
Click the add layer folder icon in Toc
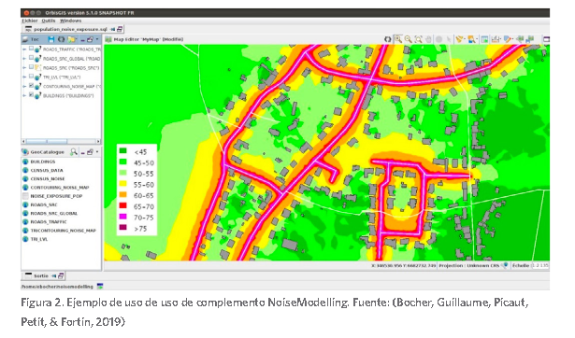click(x=71, y=39)
